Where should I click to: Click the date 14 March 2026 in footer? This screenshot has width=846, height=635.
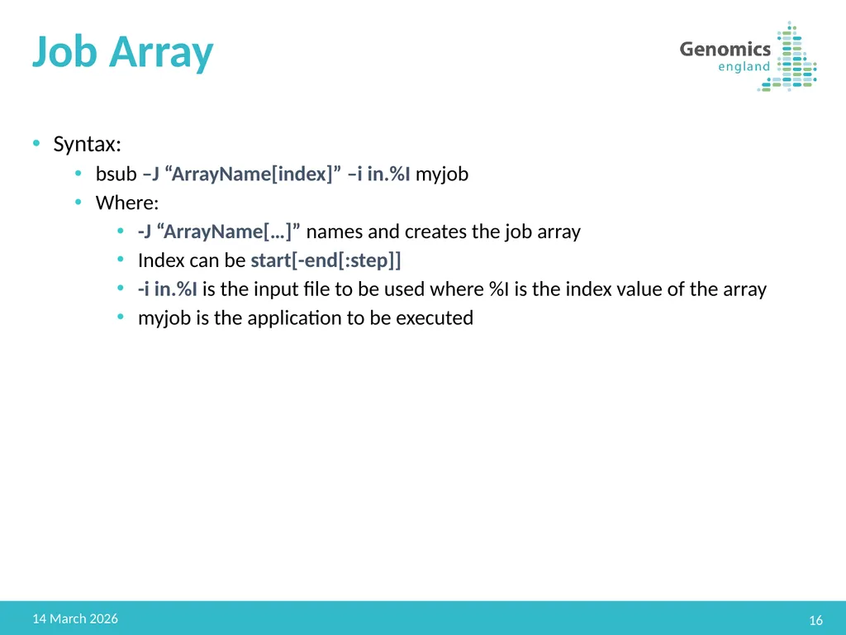[x=75, y=618]
